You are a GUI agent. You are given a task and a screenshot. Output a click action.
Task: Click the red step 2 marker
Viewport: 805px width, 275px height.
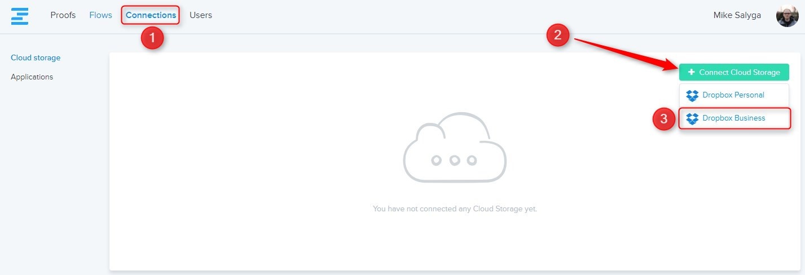(x=558, y=36)
